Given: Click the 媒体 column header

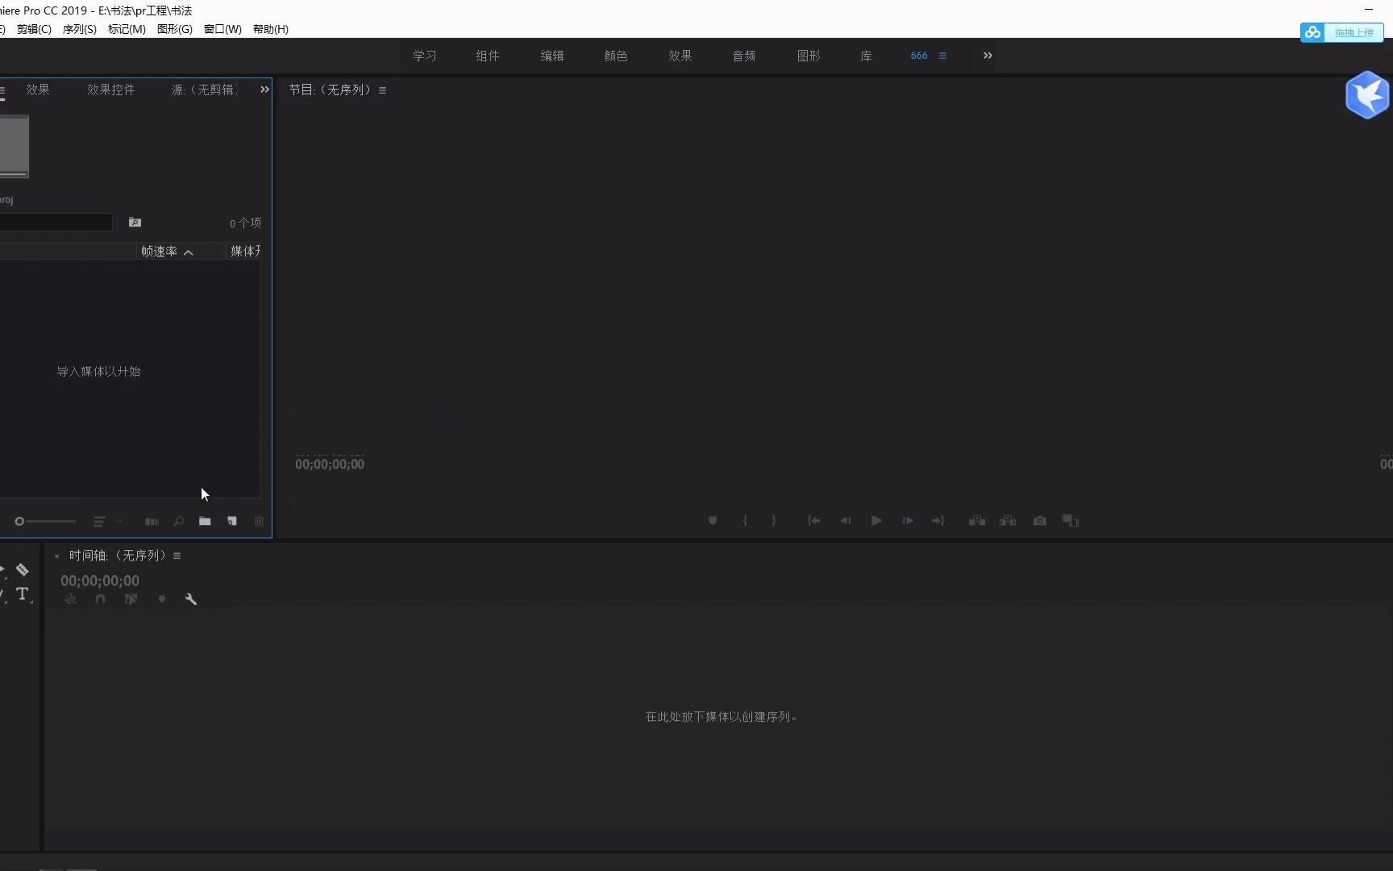Looking at the screenshot, I should click(x=246, y=252).
